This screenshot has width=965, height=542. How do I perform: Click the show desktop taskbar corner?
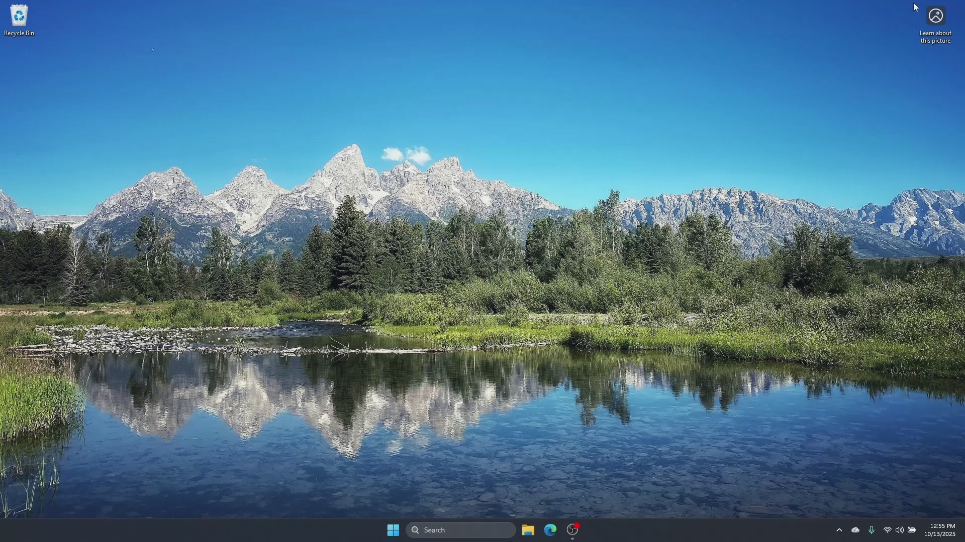pos(963,530)
